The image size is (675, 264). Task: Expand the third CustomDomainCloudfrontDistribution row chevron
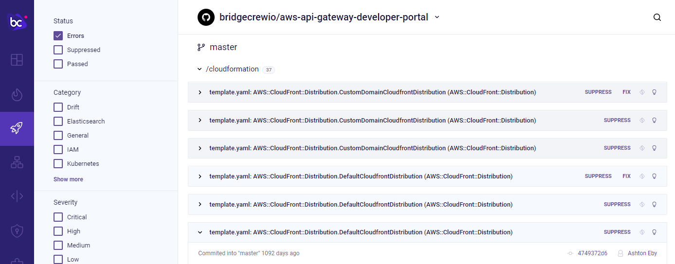pyautogui.click(x=200, y=148)
